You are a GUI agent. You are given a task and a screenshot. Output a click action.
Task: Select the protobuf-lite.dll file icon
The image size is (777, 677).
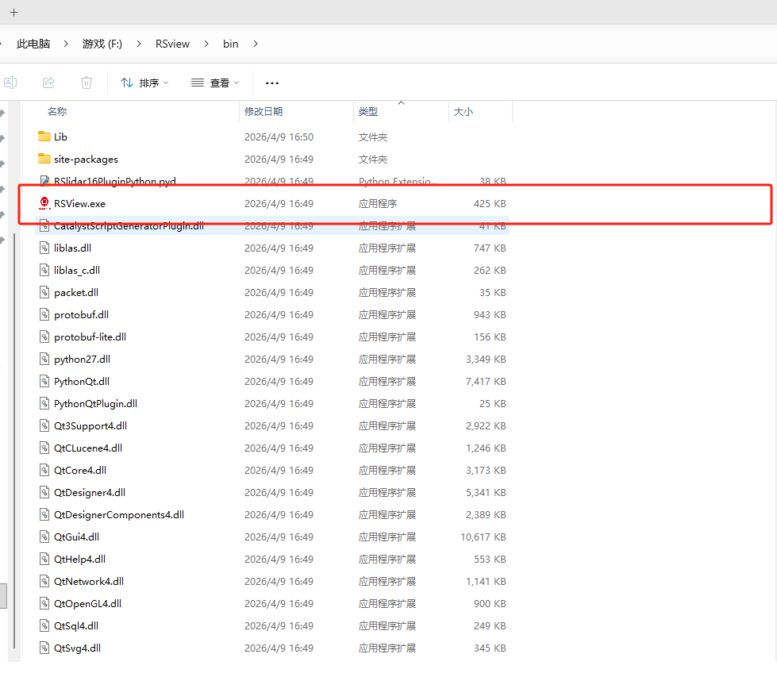pyautogui.click(x=44, y=337)
